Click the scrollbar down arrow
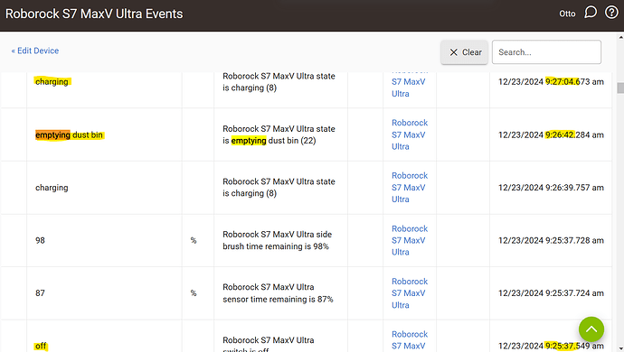Screen dimensions: 624x352 click(620, 348)
